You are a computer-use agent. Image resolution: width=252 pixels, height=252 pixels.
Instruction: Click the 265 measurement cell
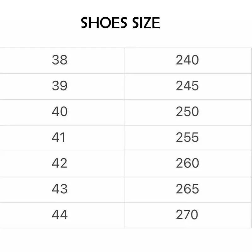[187, 189]
